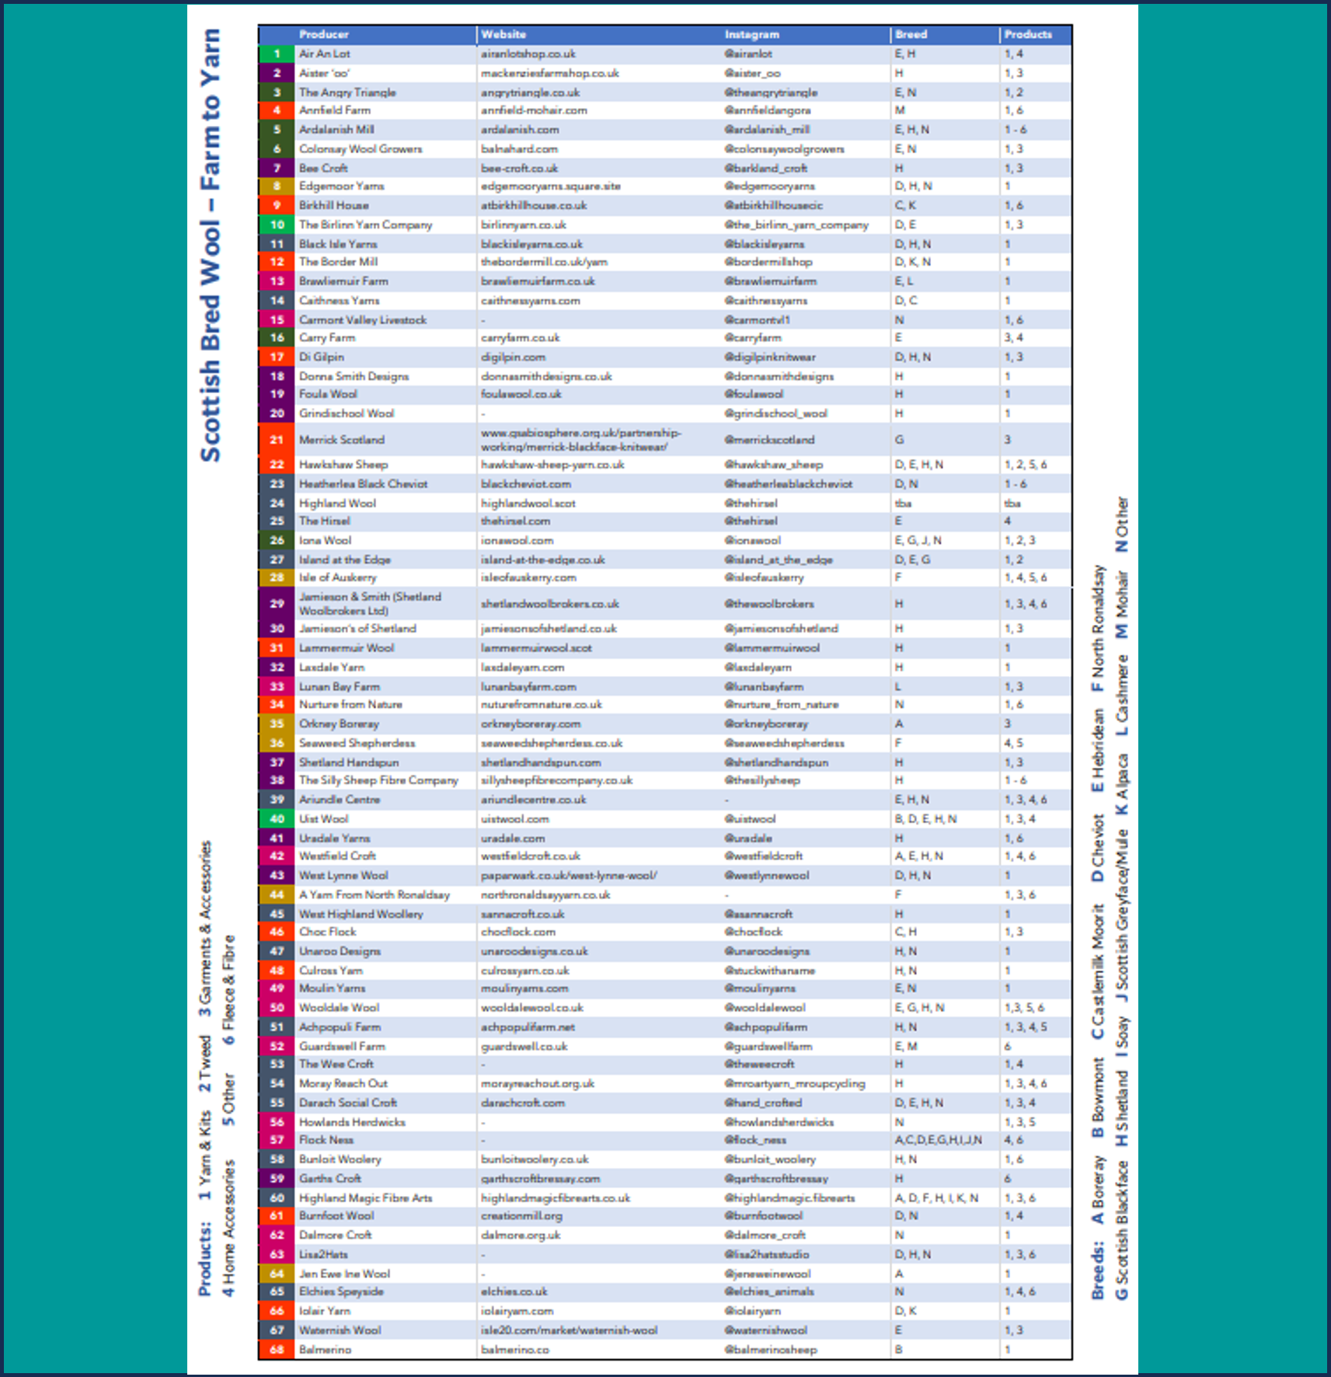Open website digilpin.com
1331x1377 pixels.
(x=513, y=357)
